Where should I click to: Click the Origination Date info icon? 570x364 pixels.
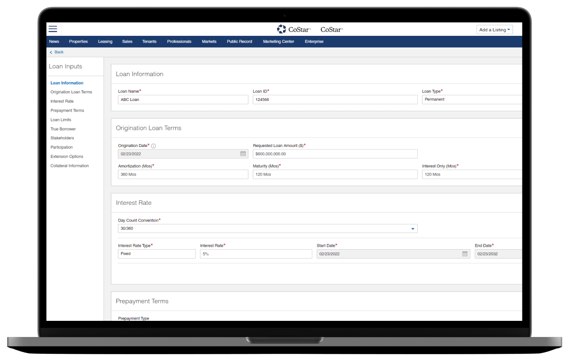(153, 146)
